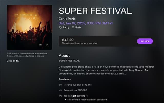Click the location pin icon beside Paris
The width and height of the screenshot is (164, 103).
click(x=73, y=27)
